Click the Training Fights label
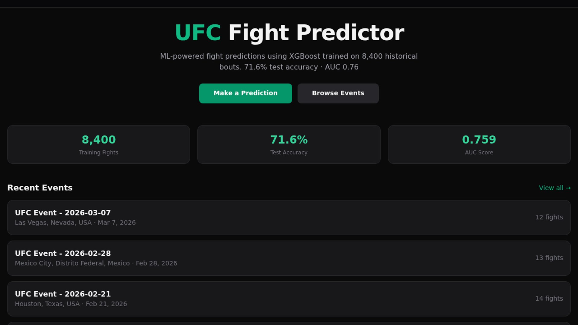This screenshot has width=578, height=325. click(98, 153)
